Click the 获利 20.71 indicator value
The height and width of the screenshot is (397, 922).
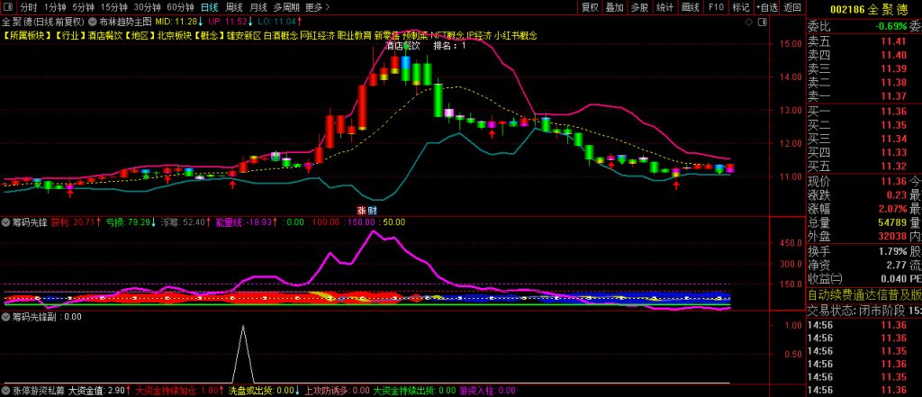click(76, 222)
